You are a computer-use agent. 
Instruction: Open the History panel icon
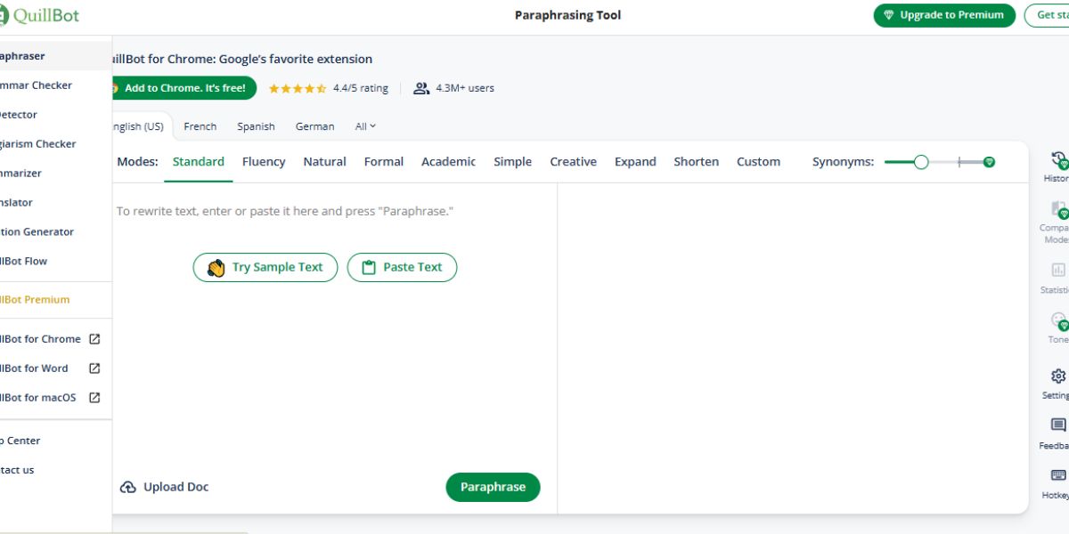click(1059, 161)
